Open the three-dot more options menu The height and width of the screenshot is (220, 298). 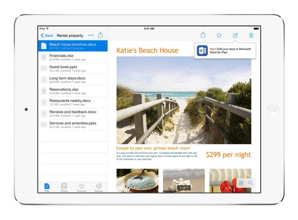click(91, 35)
